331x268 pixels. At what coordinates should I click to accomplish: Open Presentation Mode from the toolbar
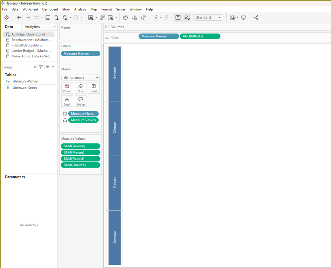(x=243, y=17)
